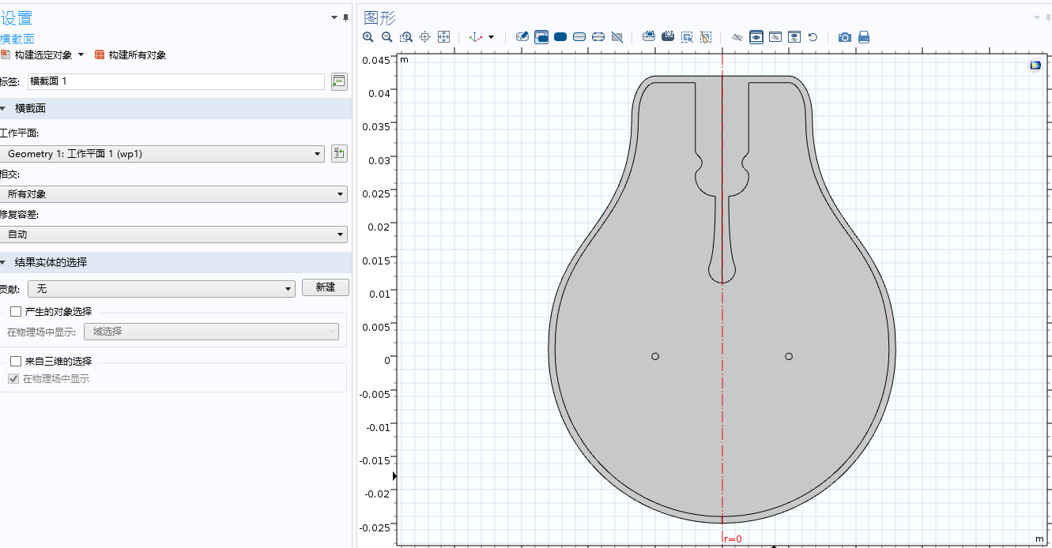
Task: Click the show only hidden entities icon
Action: click(x=775, y=37)
